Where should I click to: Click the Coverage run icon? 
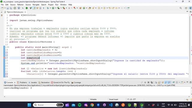[x=58, y=8]
